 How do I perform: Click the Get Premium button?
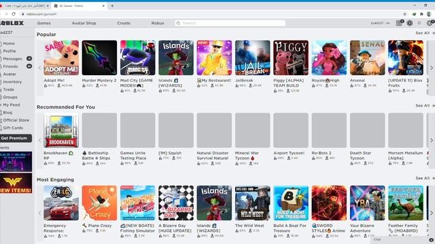tap(15, 138)
